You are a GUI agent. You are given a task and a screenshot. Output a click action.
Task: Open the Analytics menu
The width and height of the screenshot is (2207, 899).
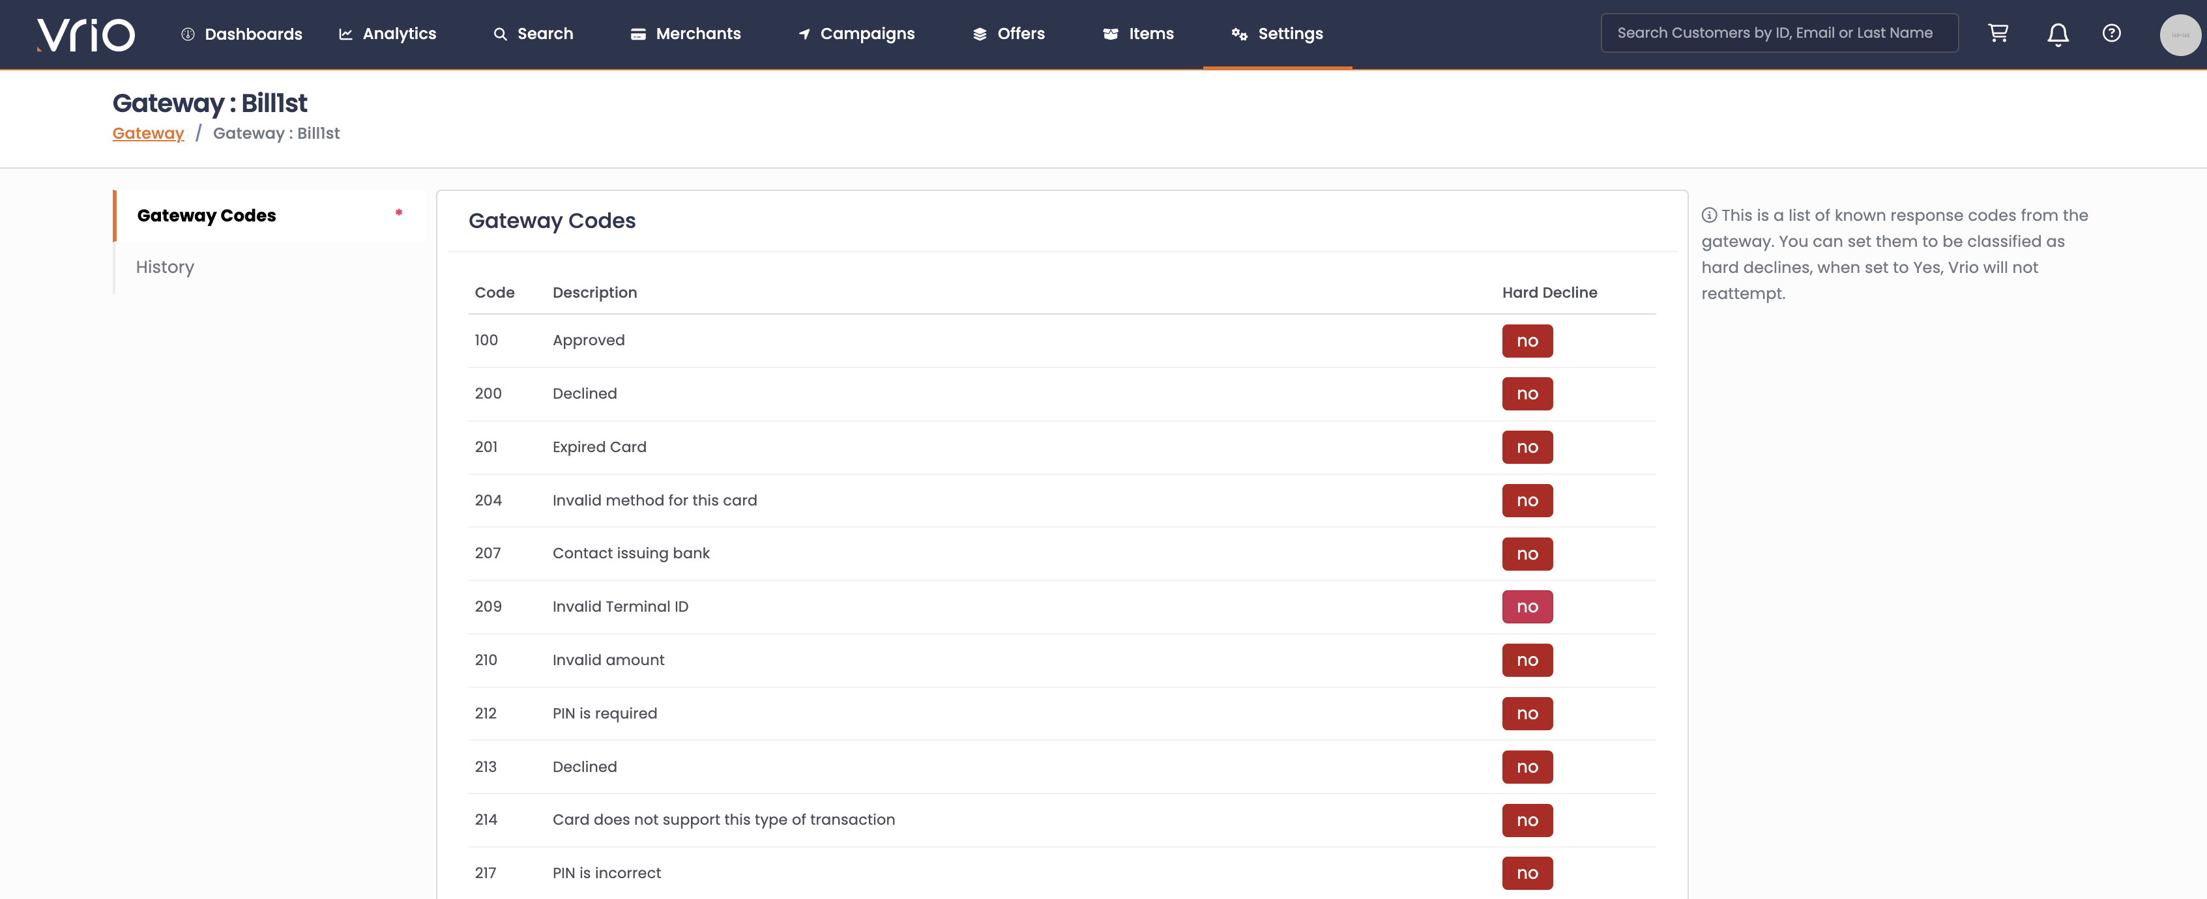[x=387, y=35]
